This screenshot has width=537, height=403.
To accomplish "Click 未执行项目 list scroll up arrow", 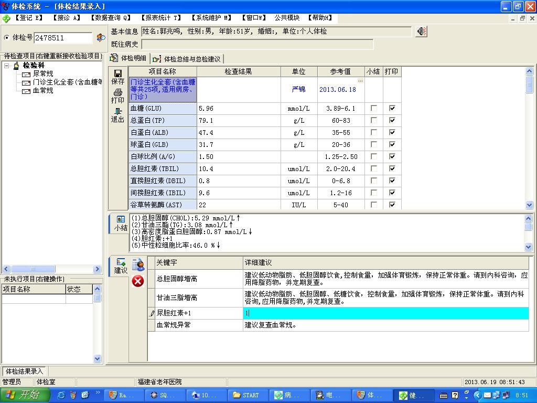I will point(97,289).
